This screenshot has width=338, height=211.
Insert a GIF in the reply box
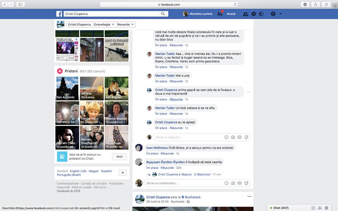pyautogui.click(x=240, y=137)
